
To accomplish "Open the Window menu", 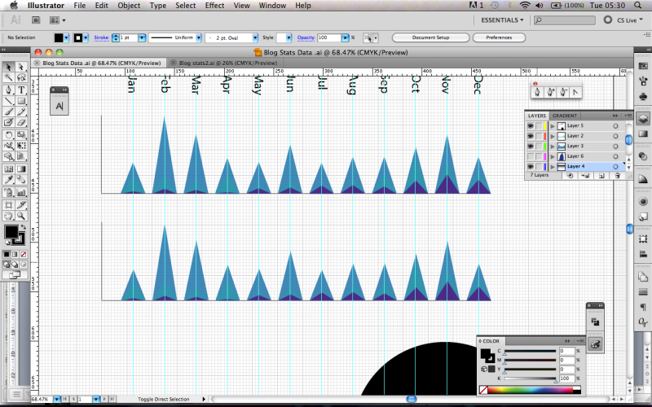I will (x=273, y=6).
